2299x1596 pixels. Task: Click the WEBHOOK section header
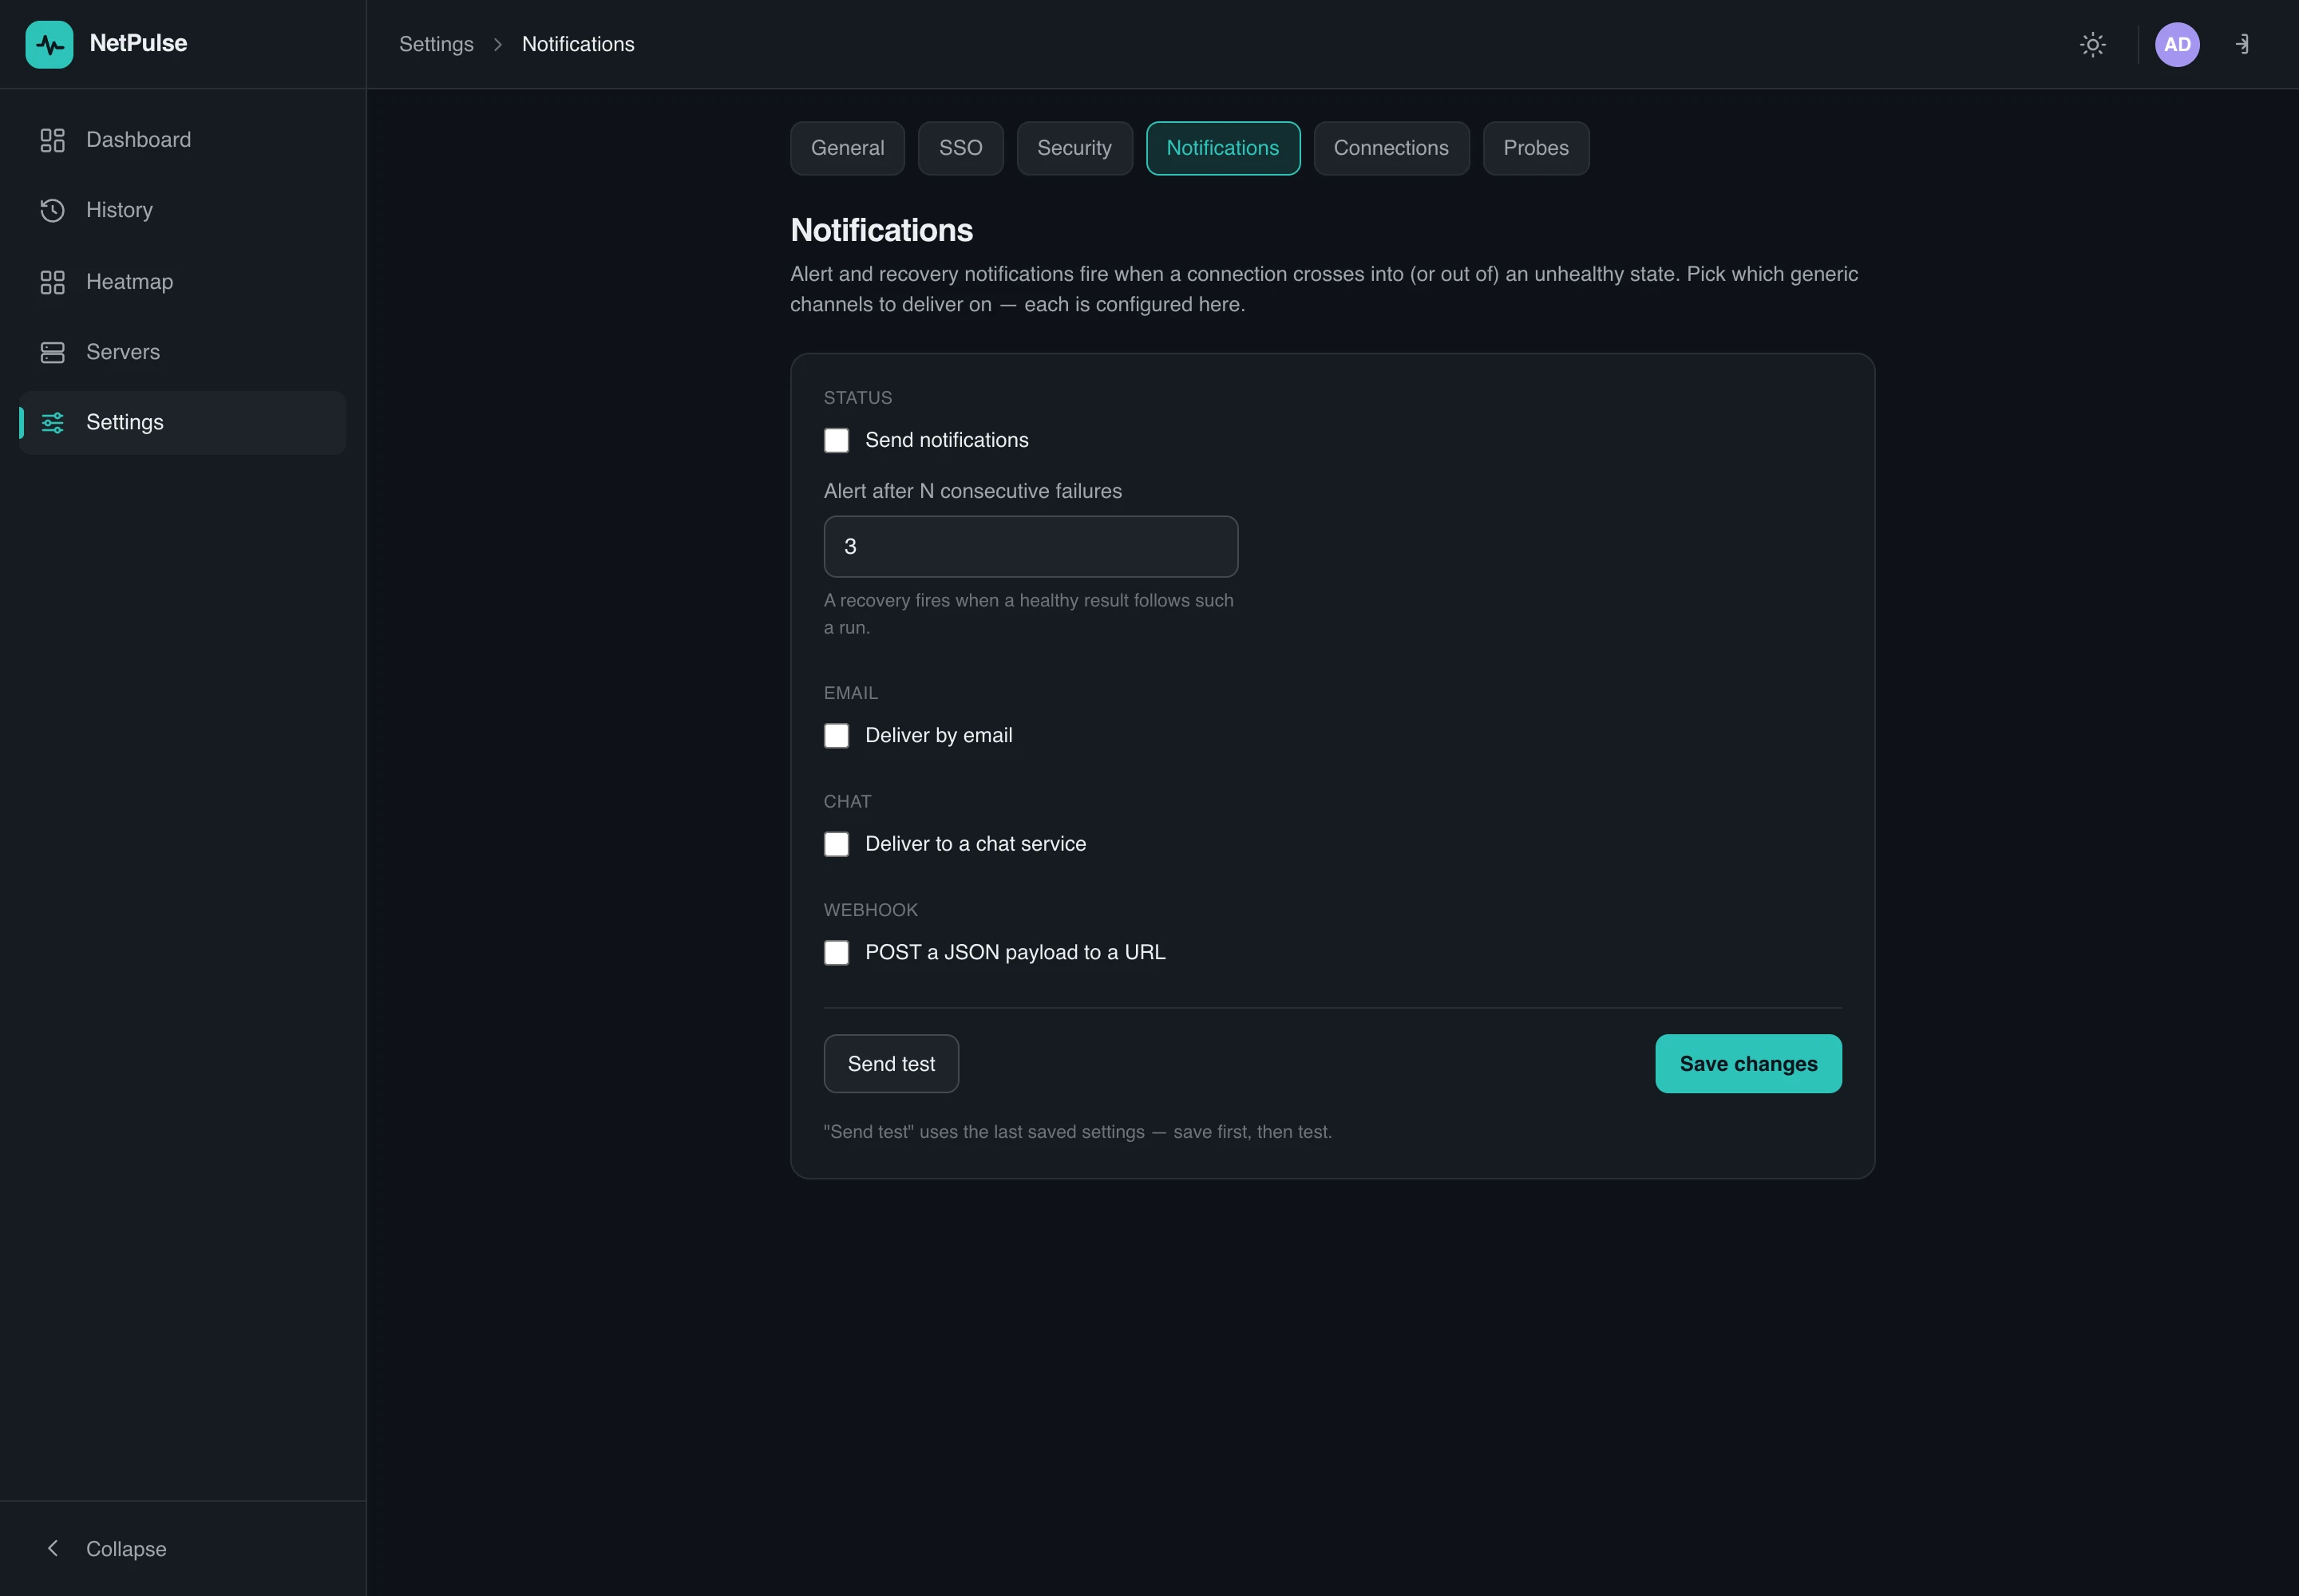[x=870, y=910]
